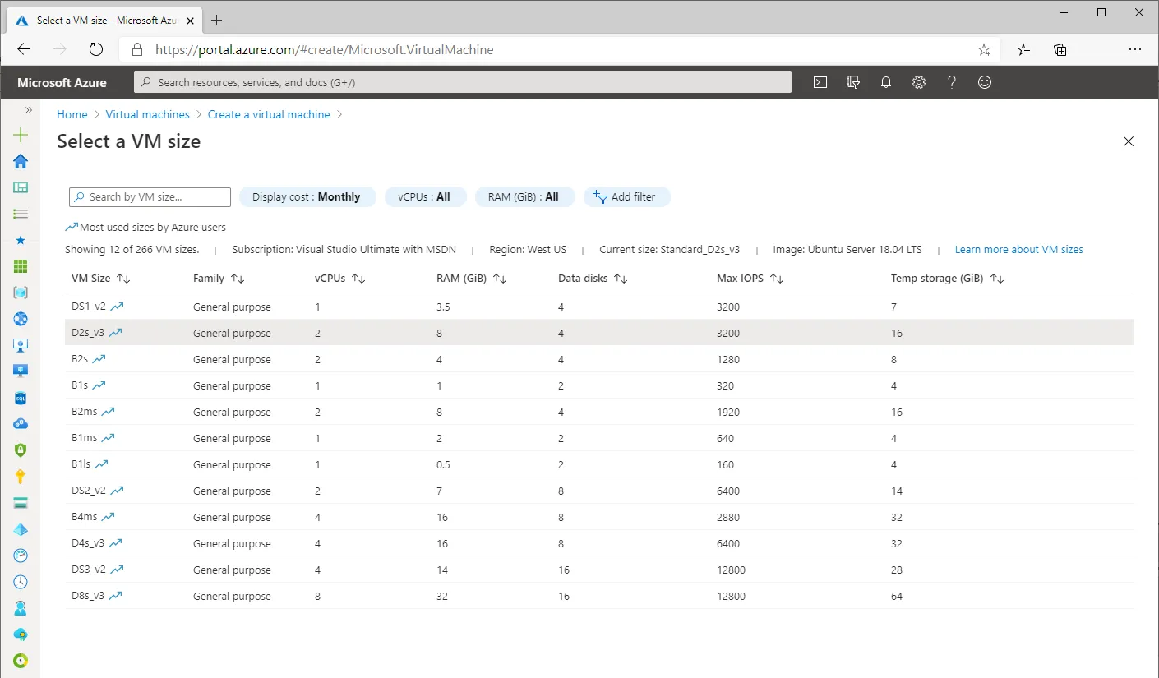Open SQL databases in the sidebar
The image size is (1159, 678).
pyautogui.click(x=21, y=398)
